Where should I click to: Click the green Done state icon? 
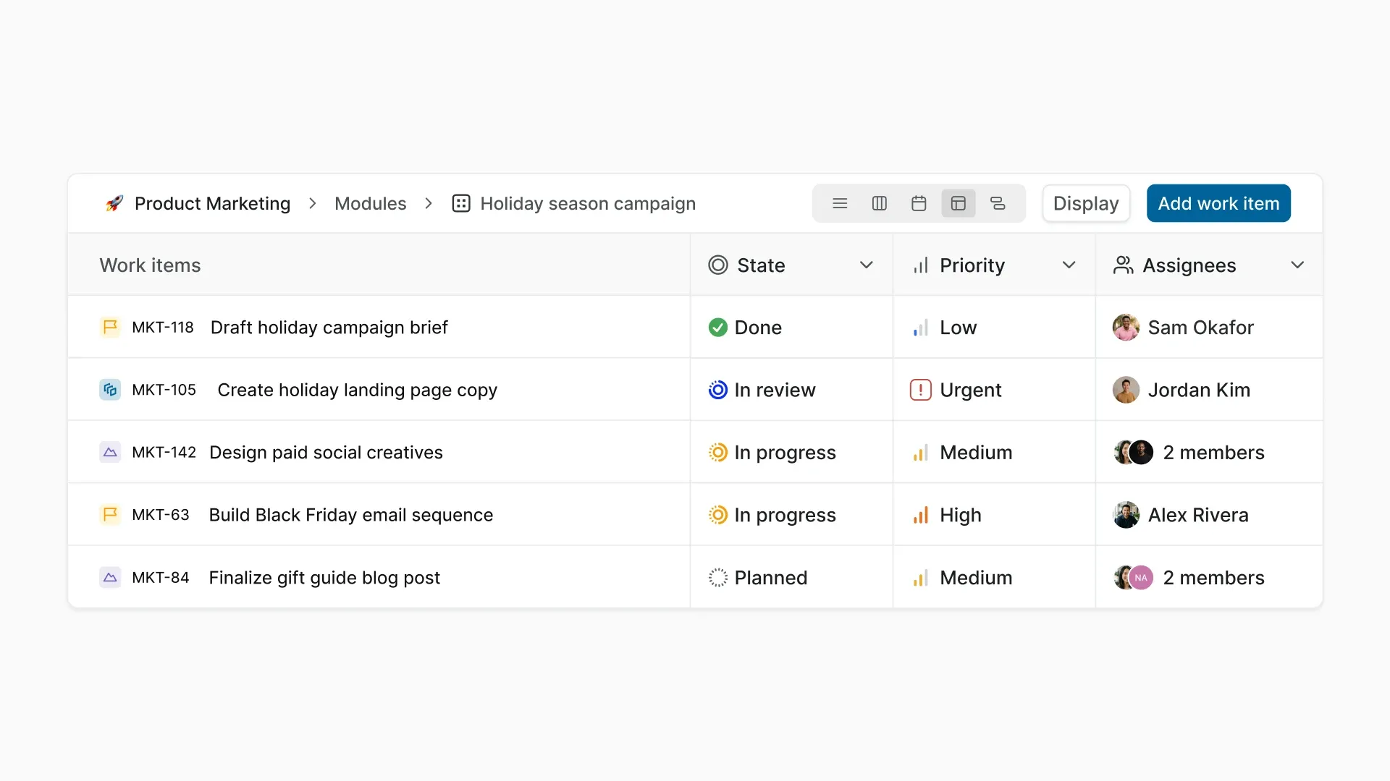(718, 328)
